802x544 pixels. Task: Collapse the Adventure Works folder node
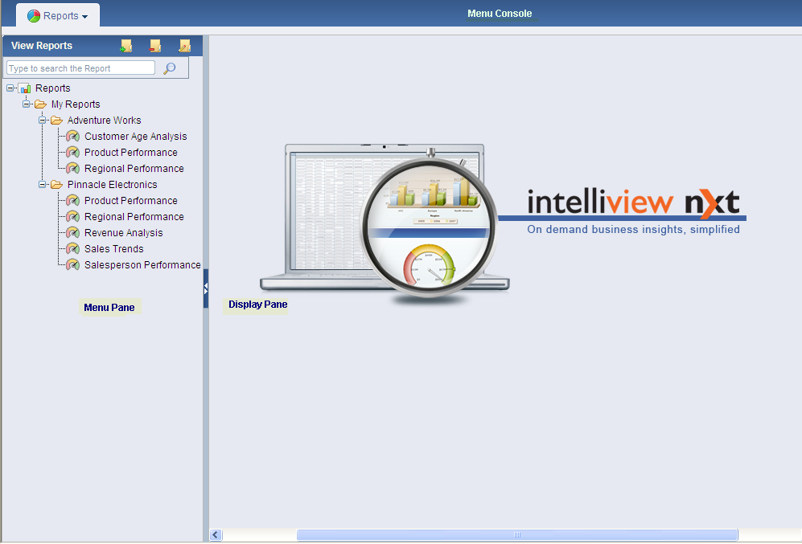pos(43,121)
